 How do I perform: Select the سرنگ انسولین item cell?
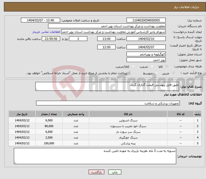tap(128, 120)
